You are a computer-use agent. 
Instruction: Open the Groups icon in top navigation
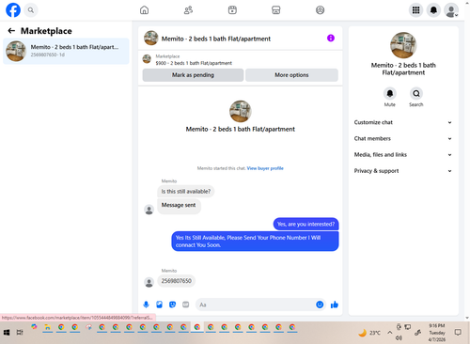click(320, 10)
